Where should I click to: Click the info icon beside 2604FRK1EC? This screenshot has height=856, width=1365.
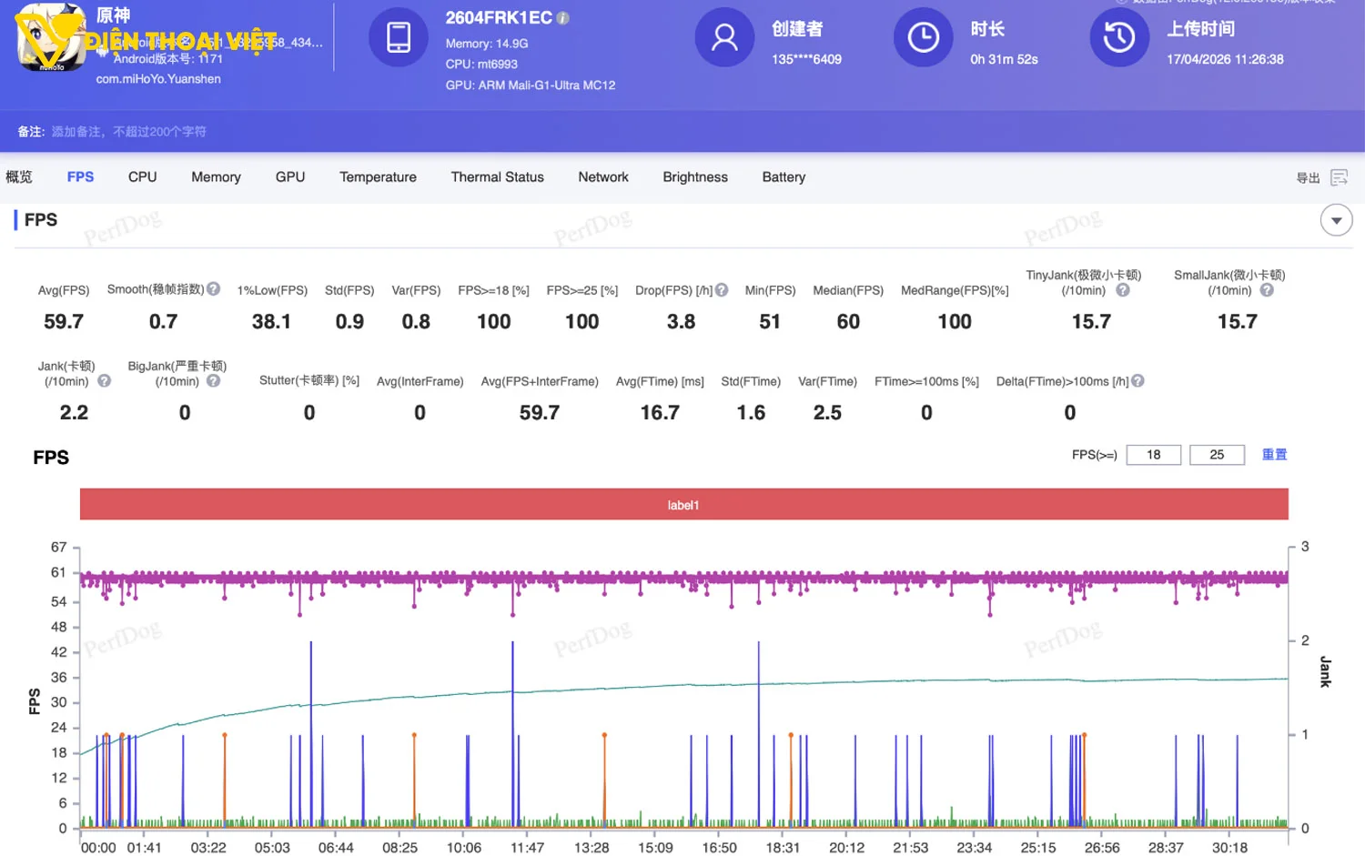click(x=563, y=18)
